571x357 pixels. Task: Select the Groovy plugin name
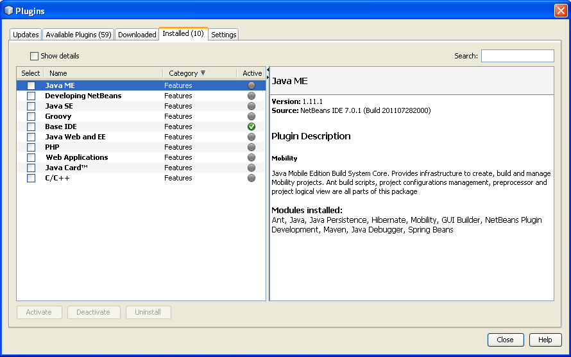tap(58, 116)
